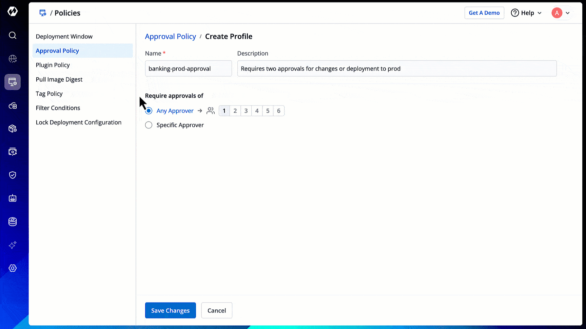This screenshot has height=329, width=586.
Task: Open search from the sidebar magnifier icon
Action: click(x=13, y=35)
